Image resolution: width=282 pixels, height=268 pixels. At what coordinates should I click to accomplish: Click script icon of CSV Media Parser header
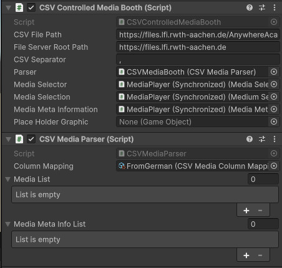(19, 139)
